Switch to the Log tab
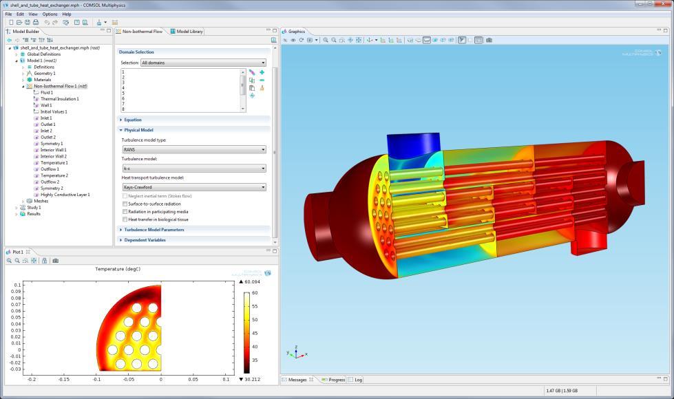Viewport: 674px width, 399px height. (x=355, y=380)
